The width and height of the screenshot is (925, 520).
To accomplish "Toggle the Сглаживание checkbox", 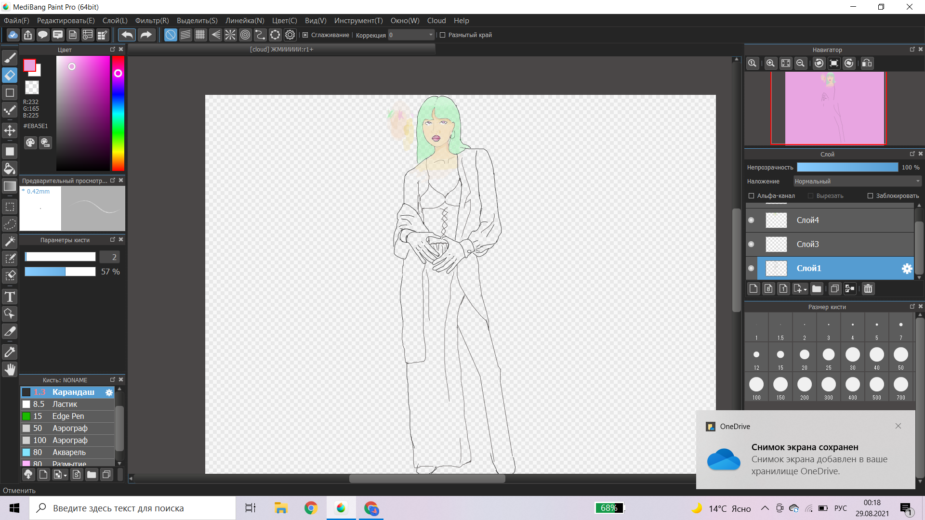I will point(305,35).
